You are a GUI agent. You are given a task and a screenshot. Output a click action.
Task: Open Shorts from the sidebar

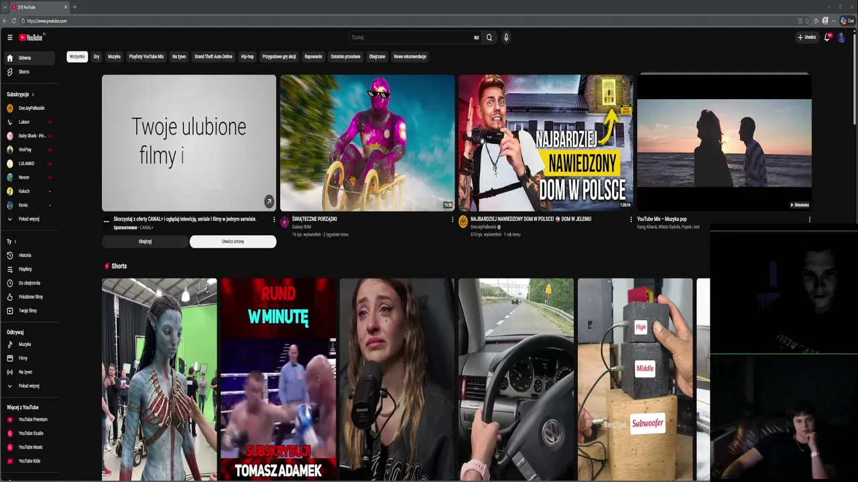coord(29,72)
